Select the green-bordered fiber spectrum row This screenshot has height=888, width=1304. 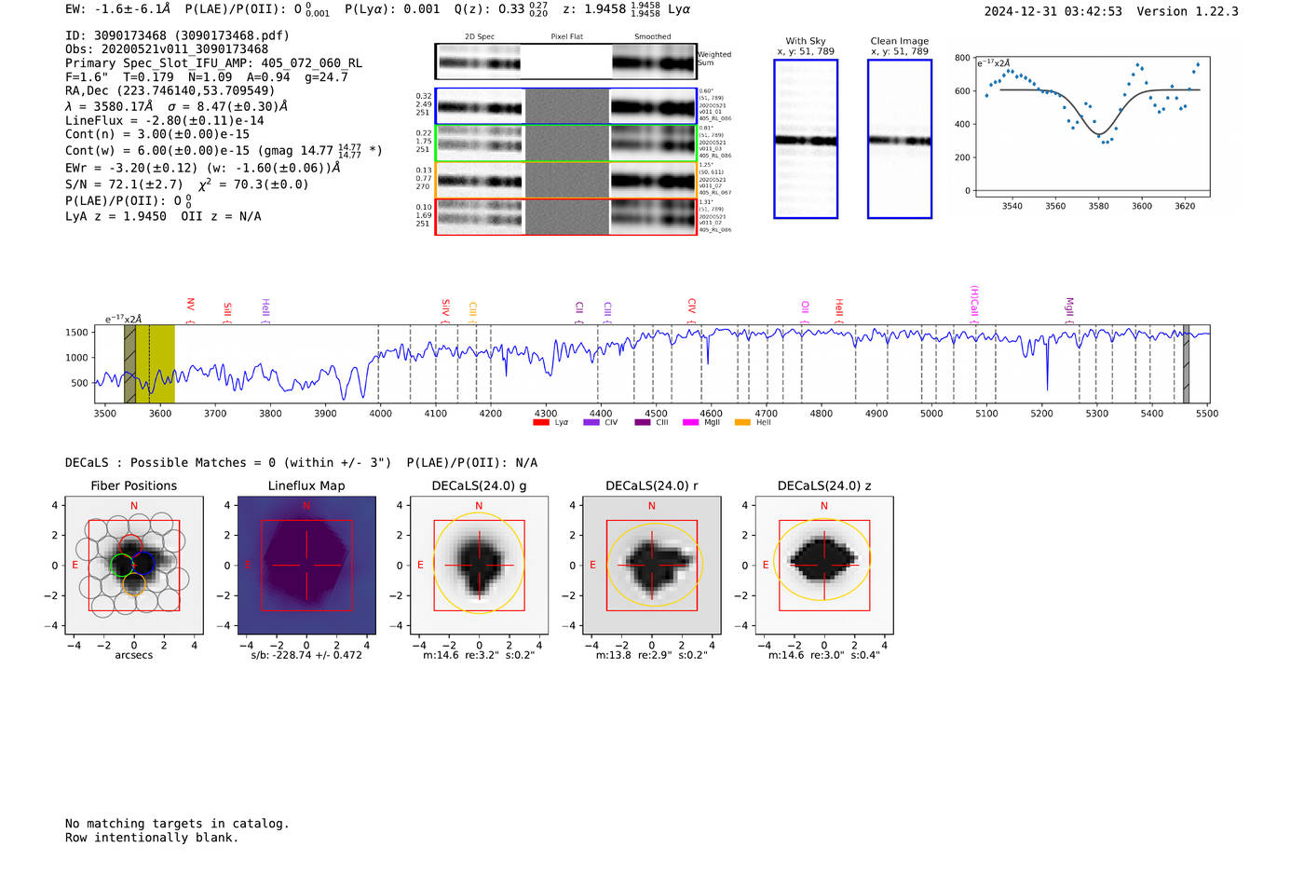(565, 143)
